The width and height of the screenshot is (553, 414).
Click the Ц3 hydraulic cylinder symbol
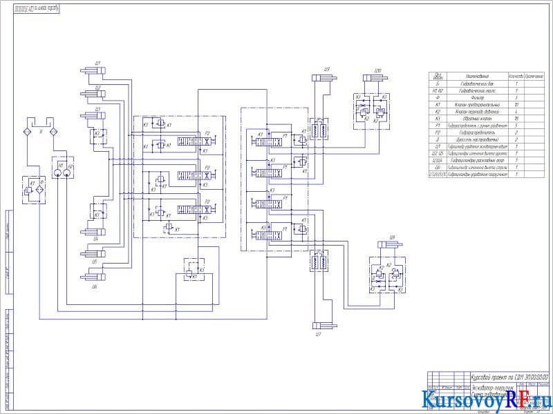[93, 115]
